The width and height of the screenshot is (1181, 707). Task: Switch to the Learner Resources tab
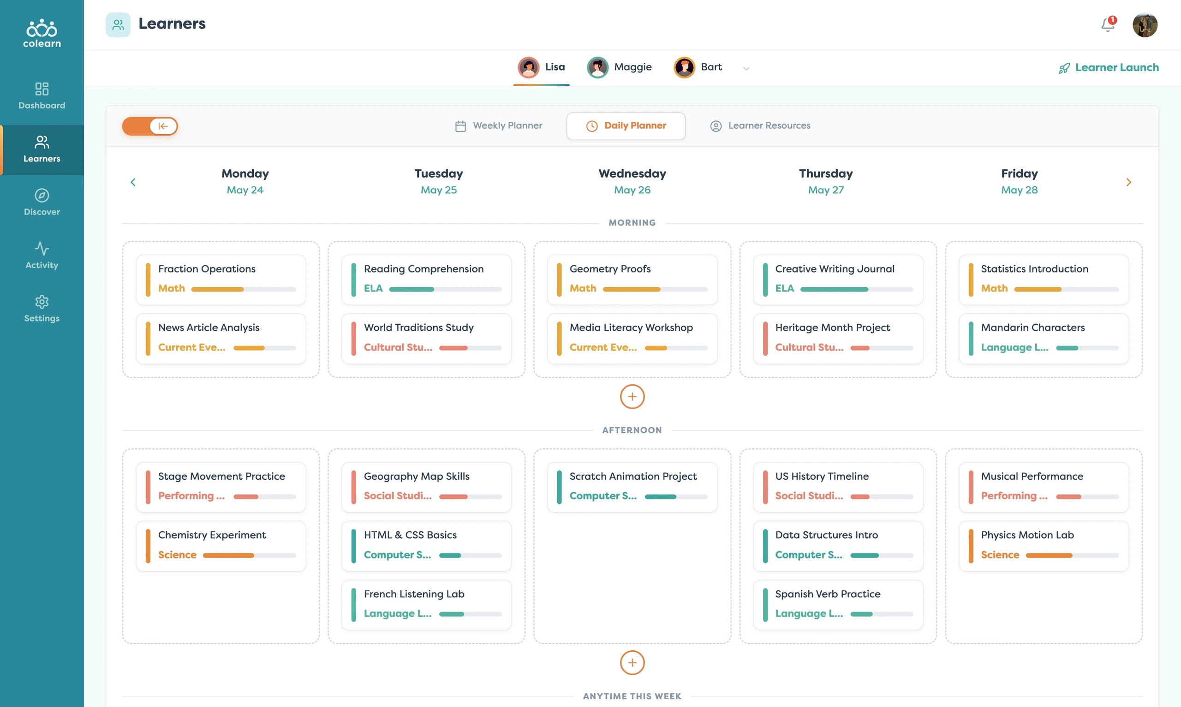[760, 126]
